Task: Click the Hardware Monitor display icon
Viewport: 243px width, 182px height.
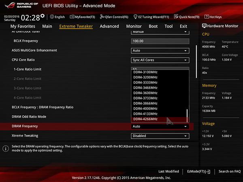Action: [204, 26]
